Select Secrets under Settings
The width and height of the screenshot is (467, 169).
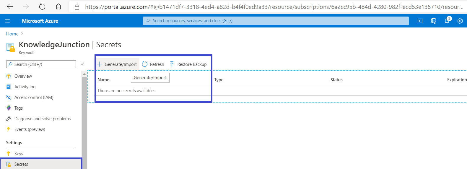coord(40,164)
